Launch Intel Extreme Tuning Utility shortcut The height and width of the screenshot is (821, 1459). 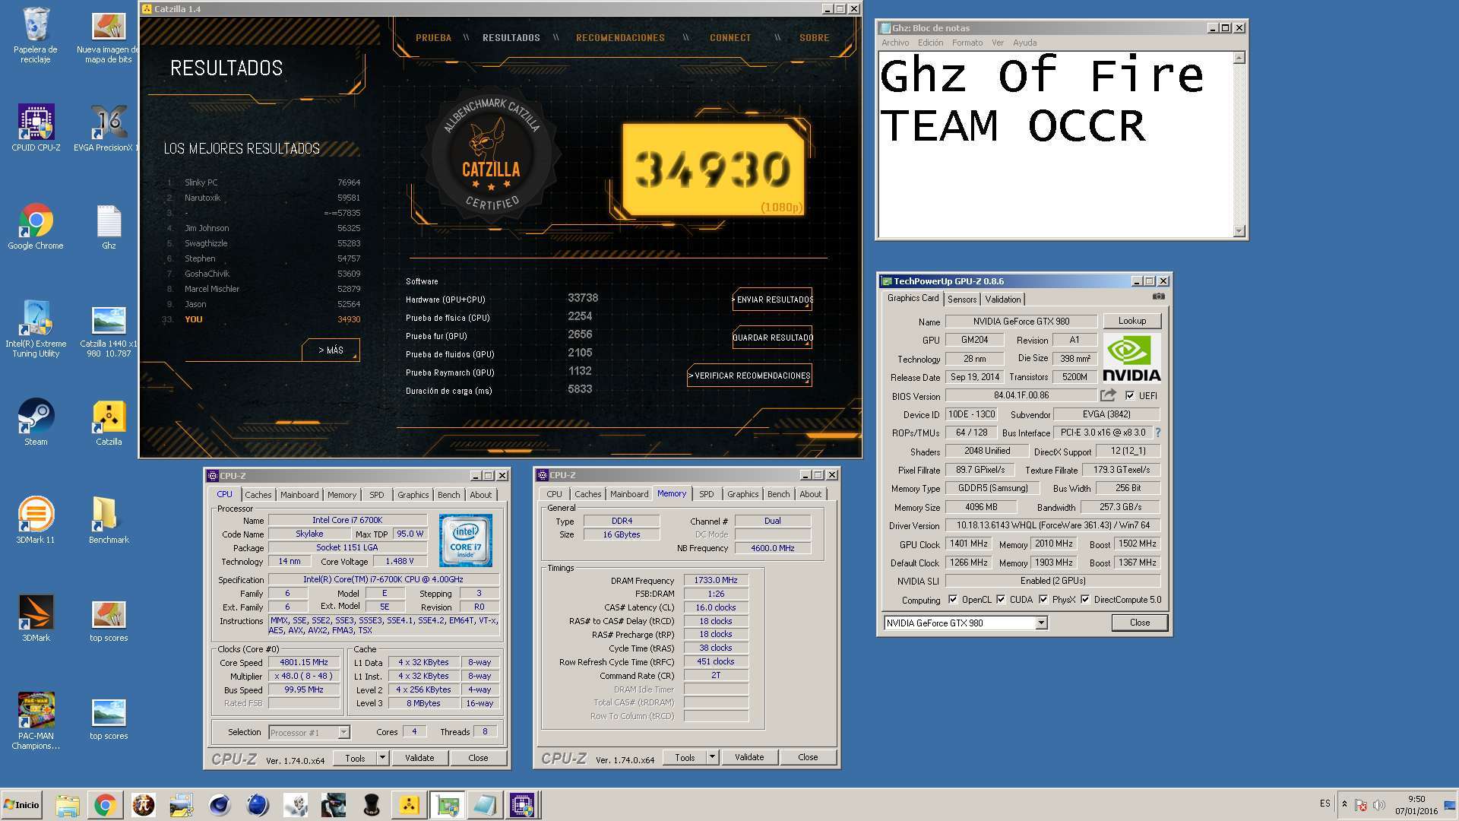click(x=36, y=328)
